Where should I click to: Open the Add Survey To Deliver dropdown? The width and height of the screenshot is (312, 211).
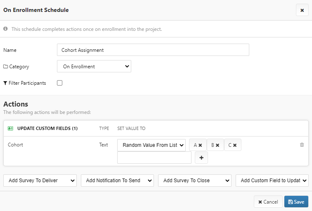[x=40, y=180]
